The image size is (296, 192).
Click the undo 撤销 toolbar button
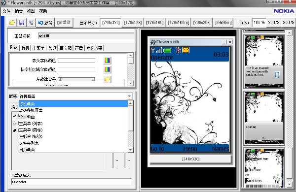[x=45, y=23]
